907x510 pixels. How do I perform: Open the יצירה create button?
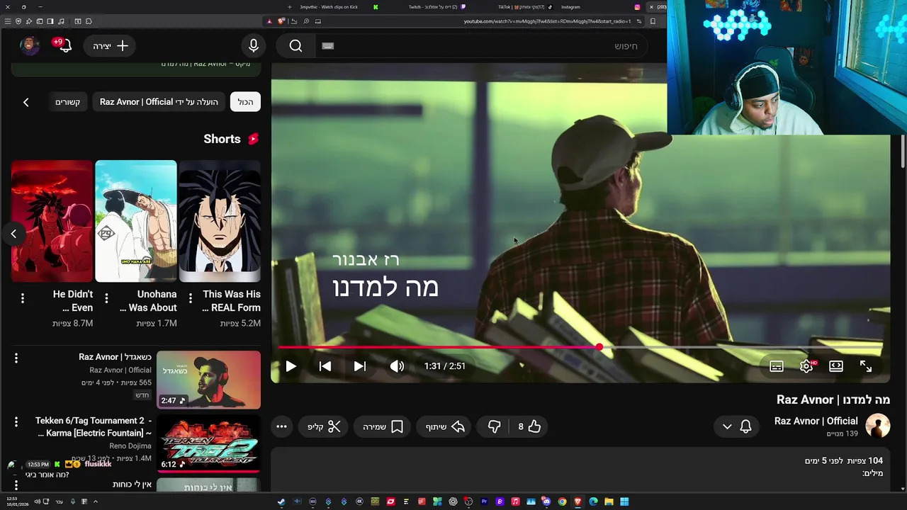click(x=111, y=46)
